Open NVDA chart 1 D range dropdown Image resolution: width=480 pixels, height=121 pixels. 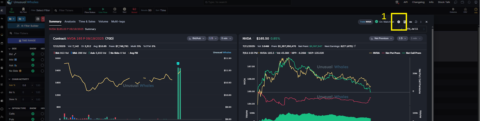[402, 38]
